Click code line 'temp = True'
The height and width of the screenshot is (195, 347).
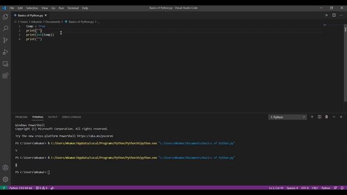[36, 26]
